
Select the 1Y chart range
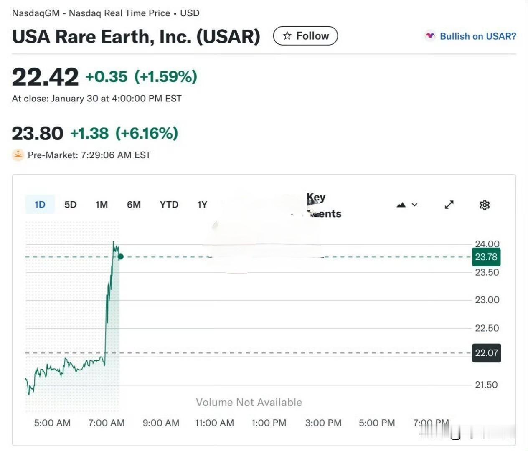click(202, 205)
